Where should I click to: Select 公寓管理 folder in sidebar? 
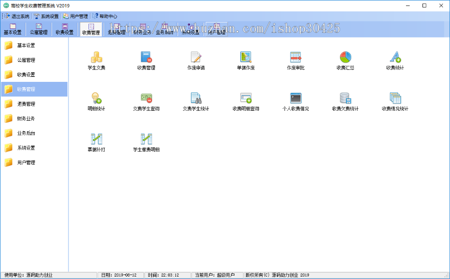click(34, 60)
